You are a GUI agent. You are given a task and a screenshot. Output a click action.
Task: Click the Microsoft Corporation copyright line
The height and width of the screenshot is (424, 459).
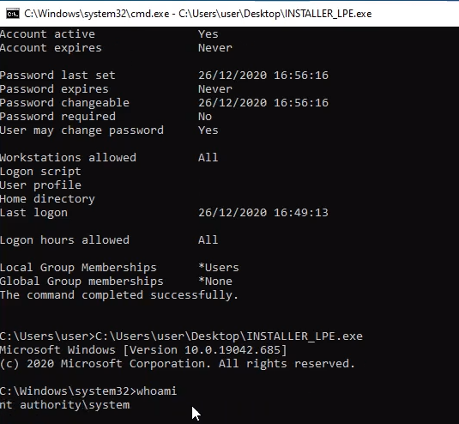(x=178, y=364)
